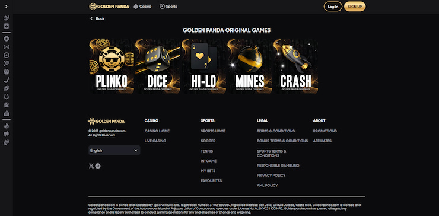Open the Responsible Gambling link
The height and width of the screenshot is (216, 439).
tap(278, 166)
